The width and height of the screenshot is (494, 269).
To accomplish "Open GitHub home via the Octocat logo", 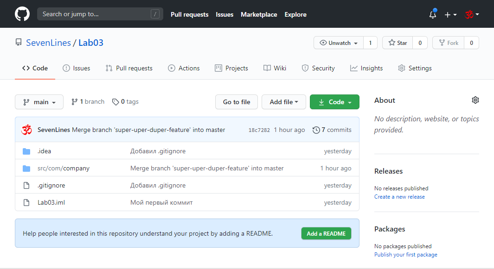I will tap(22, 14).
